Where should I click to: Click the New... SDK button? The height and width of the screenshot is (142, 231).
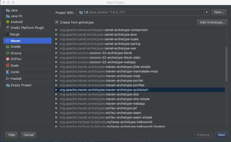tap(219, 12)
